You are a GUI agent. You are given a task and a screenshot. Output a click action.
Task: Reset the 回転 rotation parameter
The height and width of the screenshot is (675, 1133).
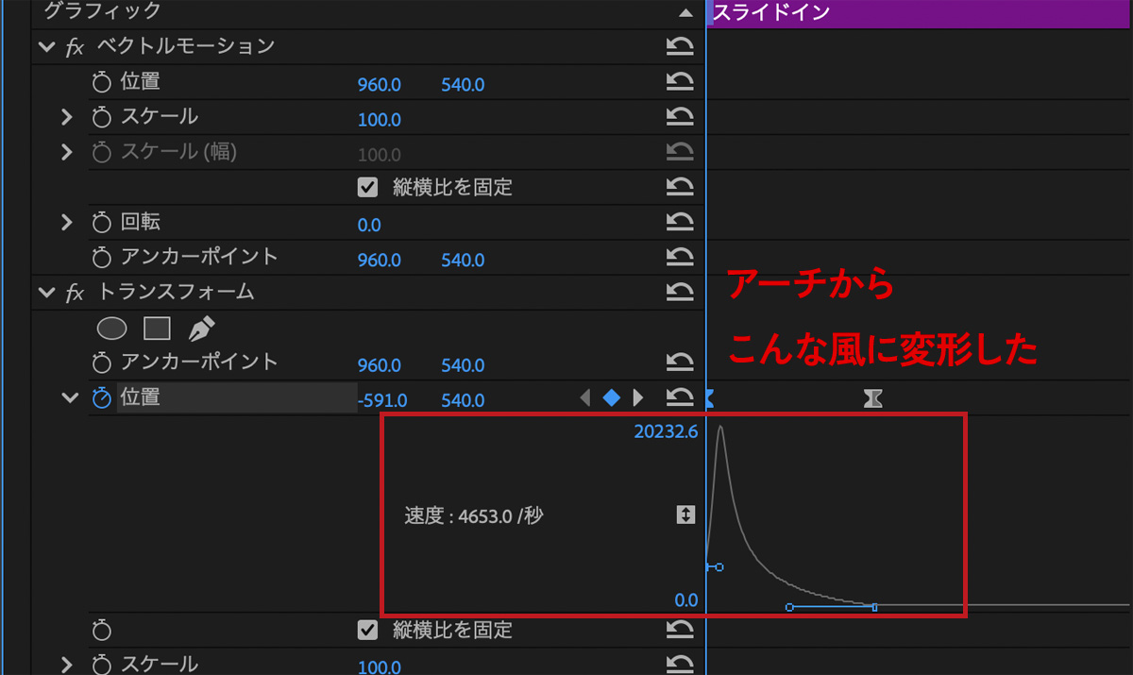pyautogui.click(x=679, y=223)
